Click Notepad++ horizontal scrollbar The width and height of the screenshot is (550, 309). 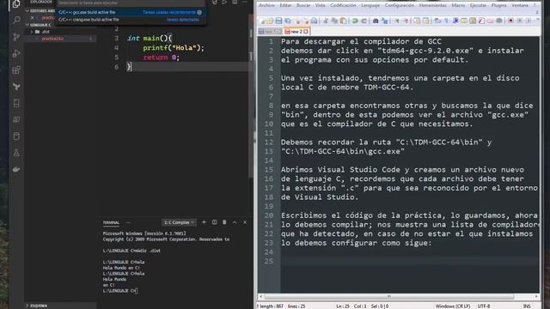[x=389, y=296]
